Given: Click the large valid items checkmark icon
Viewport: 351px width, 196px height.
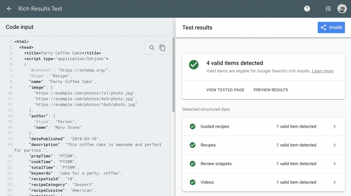Looking at the screenshot, I should [194, 65].
